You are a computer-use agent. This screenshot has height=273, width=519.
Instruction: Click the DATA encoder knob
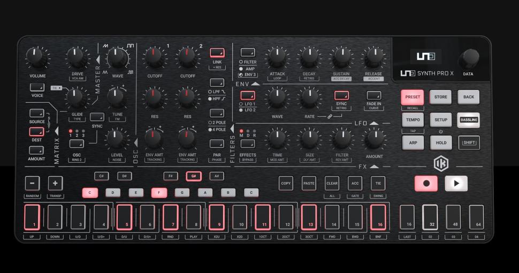pyautogui.click(x=469, y=59)
